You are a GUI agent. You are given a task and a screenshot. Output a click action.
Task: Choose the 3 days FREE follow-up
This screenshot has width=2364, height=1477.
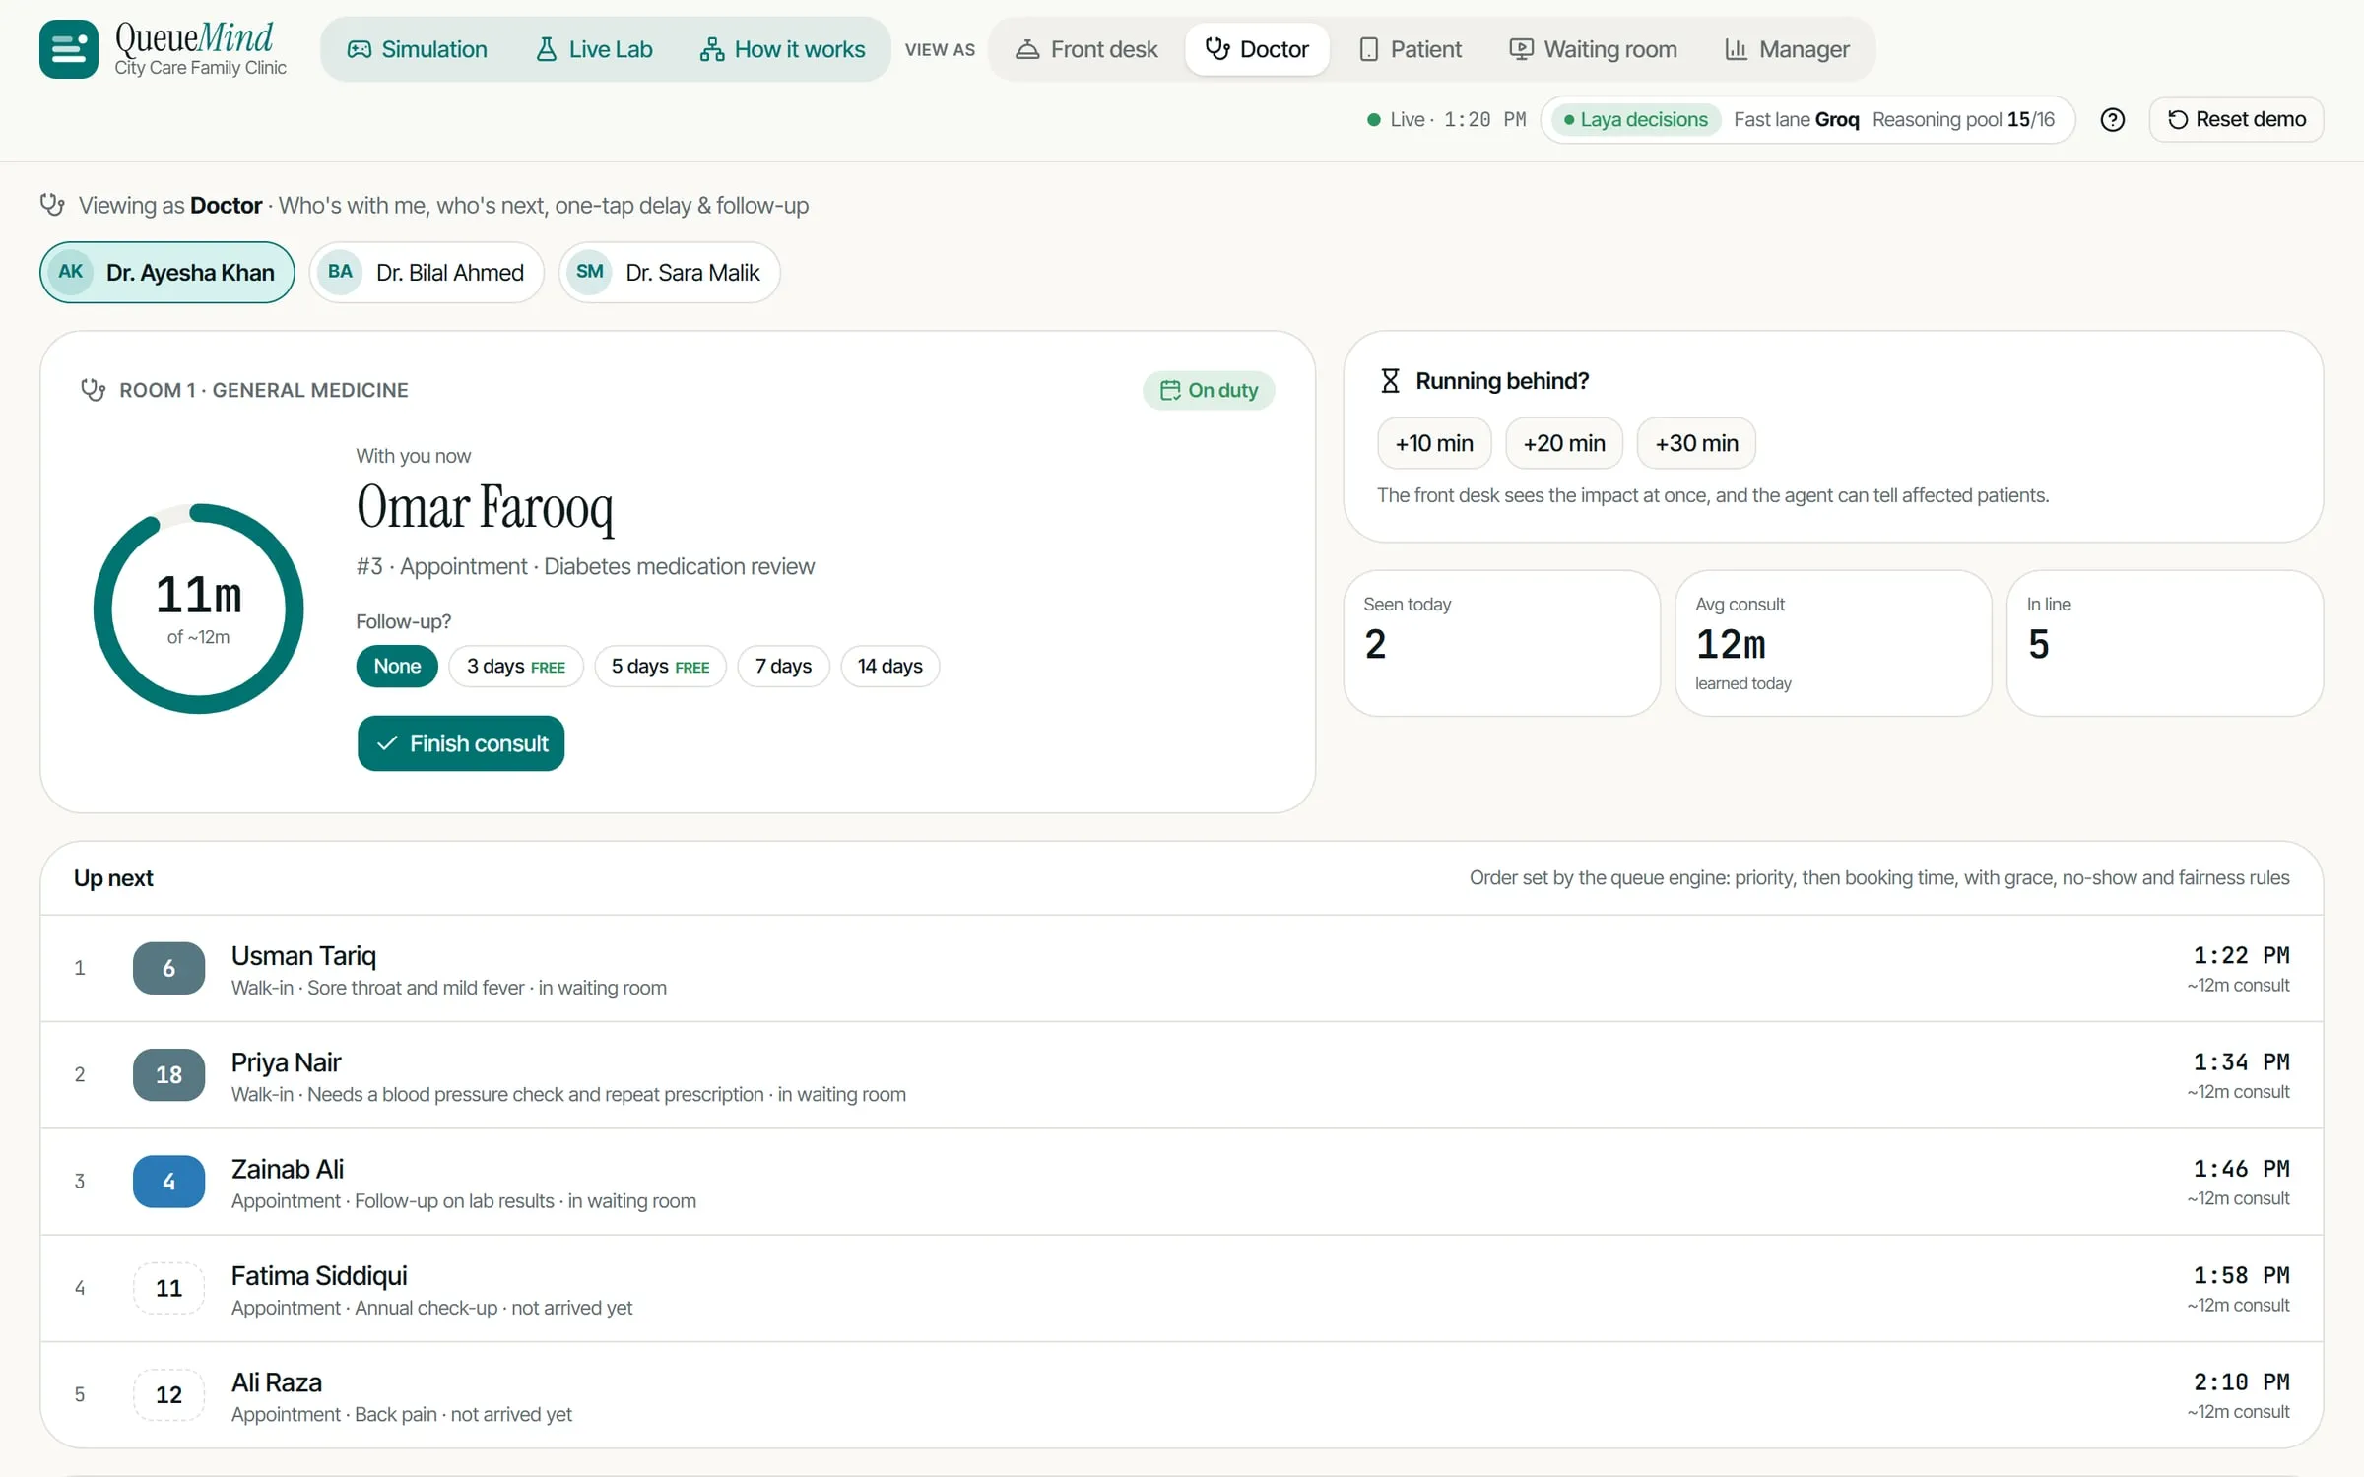click(516, 666)
